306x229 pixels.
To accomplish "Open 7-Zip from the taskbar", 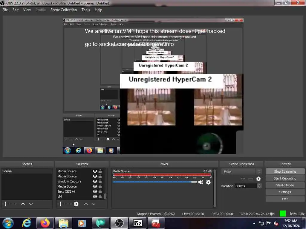I will pyautogui.click(x=137, y=223).
